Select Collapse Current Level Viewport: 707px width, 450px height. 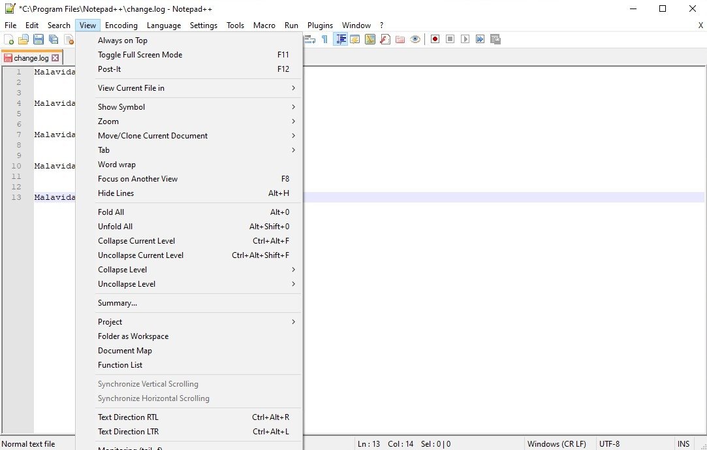(189, 241)
